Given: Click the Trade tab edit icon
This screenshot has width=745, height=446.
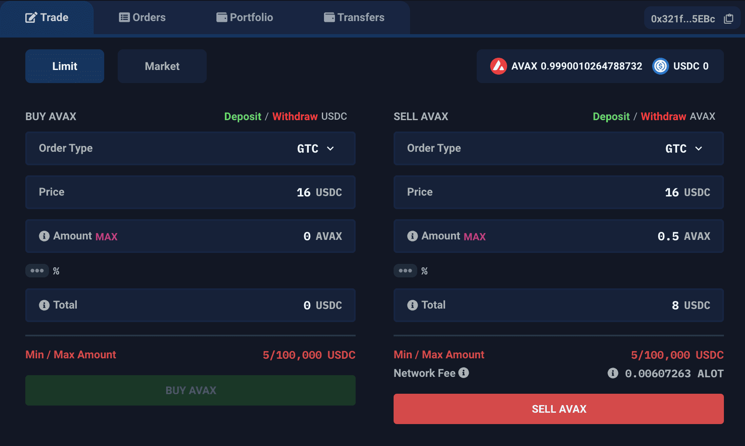Looking at the screenshot, I should point(31,18).
